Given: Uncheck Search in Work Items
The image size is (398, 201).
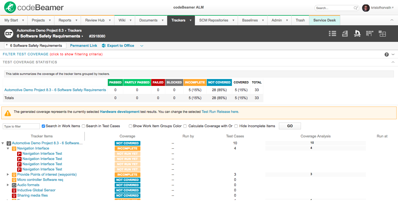Looking at the screenshot, I should pos(43,126).
